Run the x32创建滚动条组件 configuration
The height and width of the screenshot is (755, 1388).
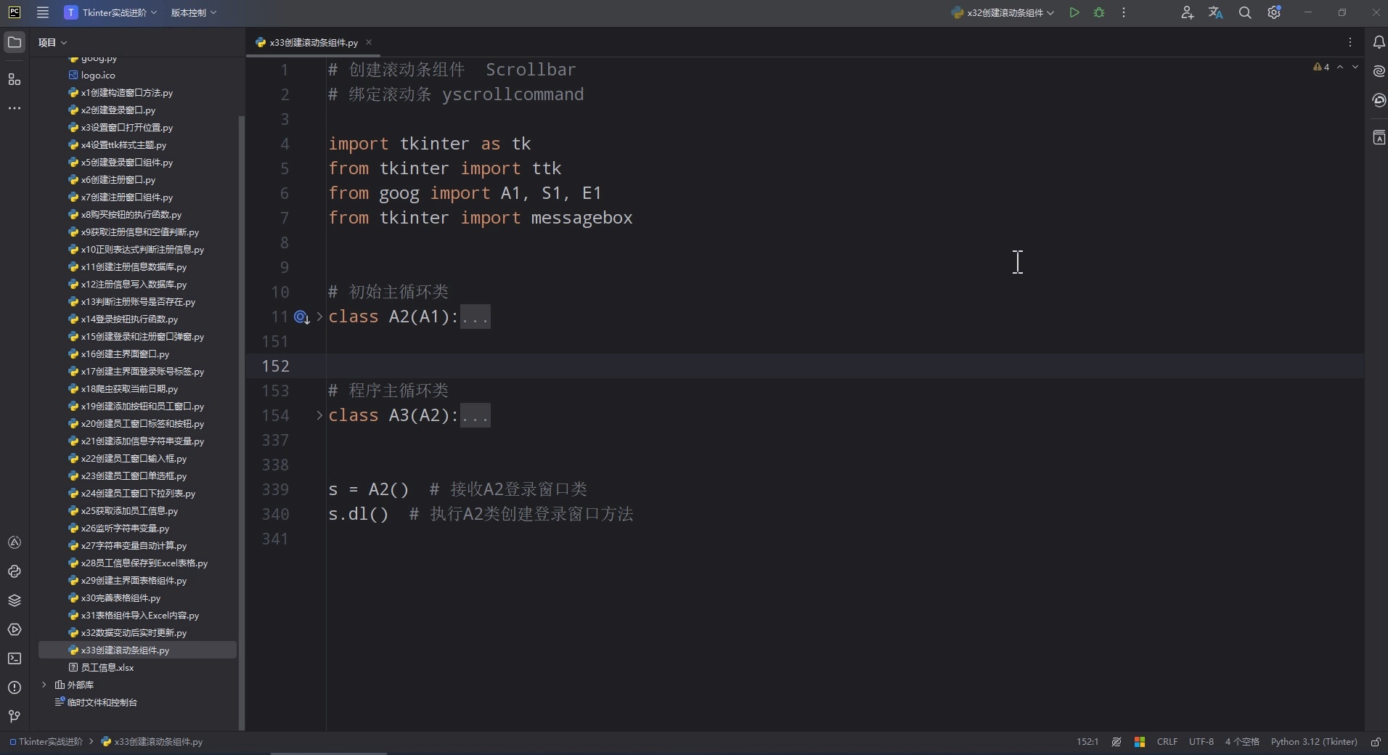click(1075, 12)
